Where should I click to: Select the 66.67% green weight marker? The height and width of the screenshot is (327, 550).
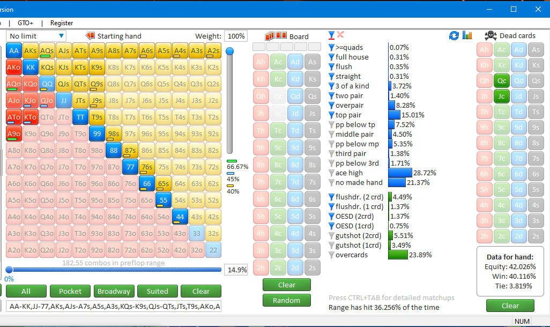tap(232, 161)
